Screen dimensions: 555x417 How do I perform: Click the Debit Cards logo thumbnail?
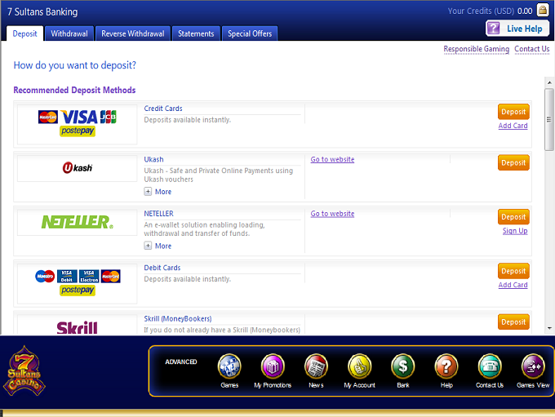click(78, 283)
